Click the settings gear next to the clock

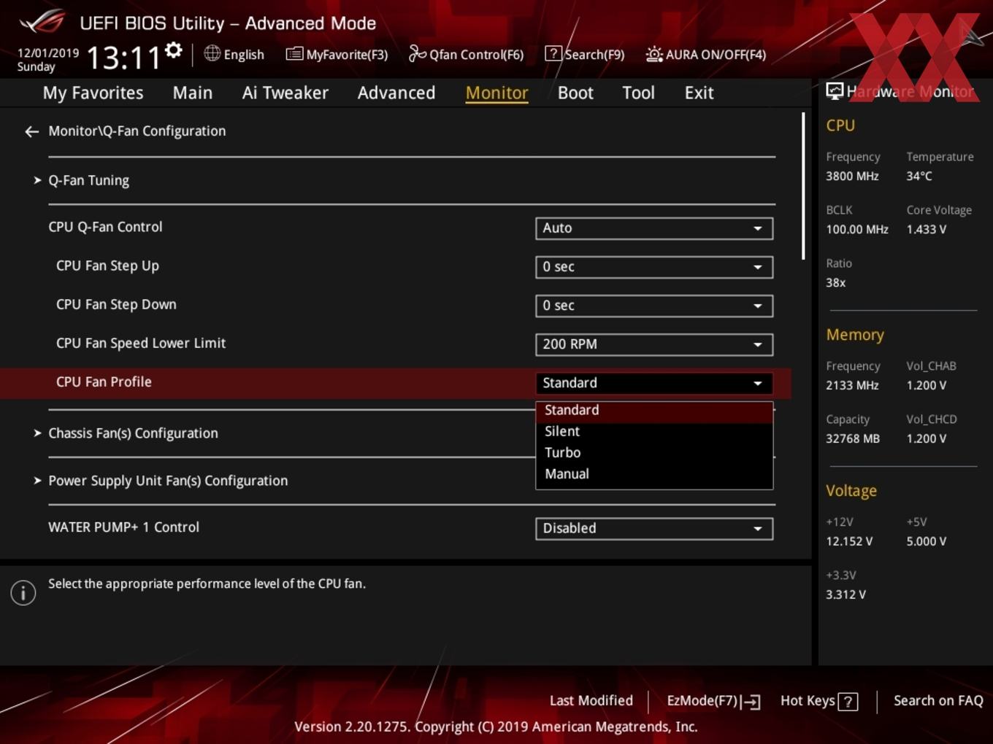173,50
